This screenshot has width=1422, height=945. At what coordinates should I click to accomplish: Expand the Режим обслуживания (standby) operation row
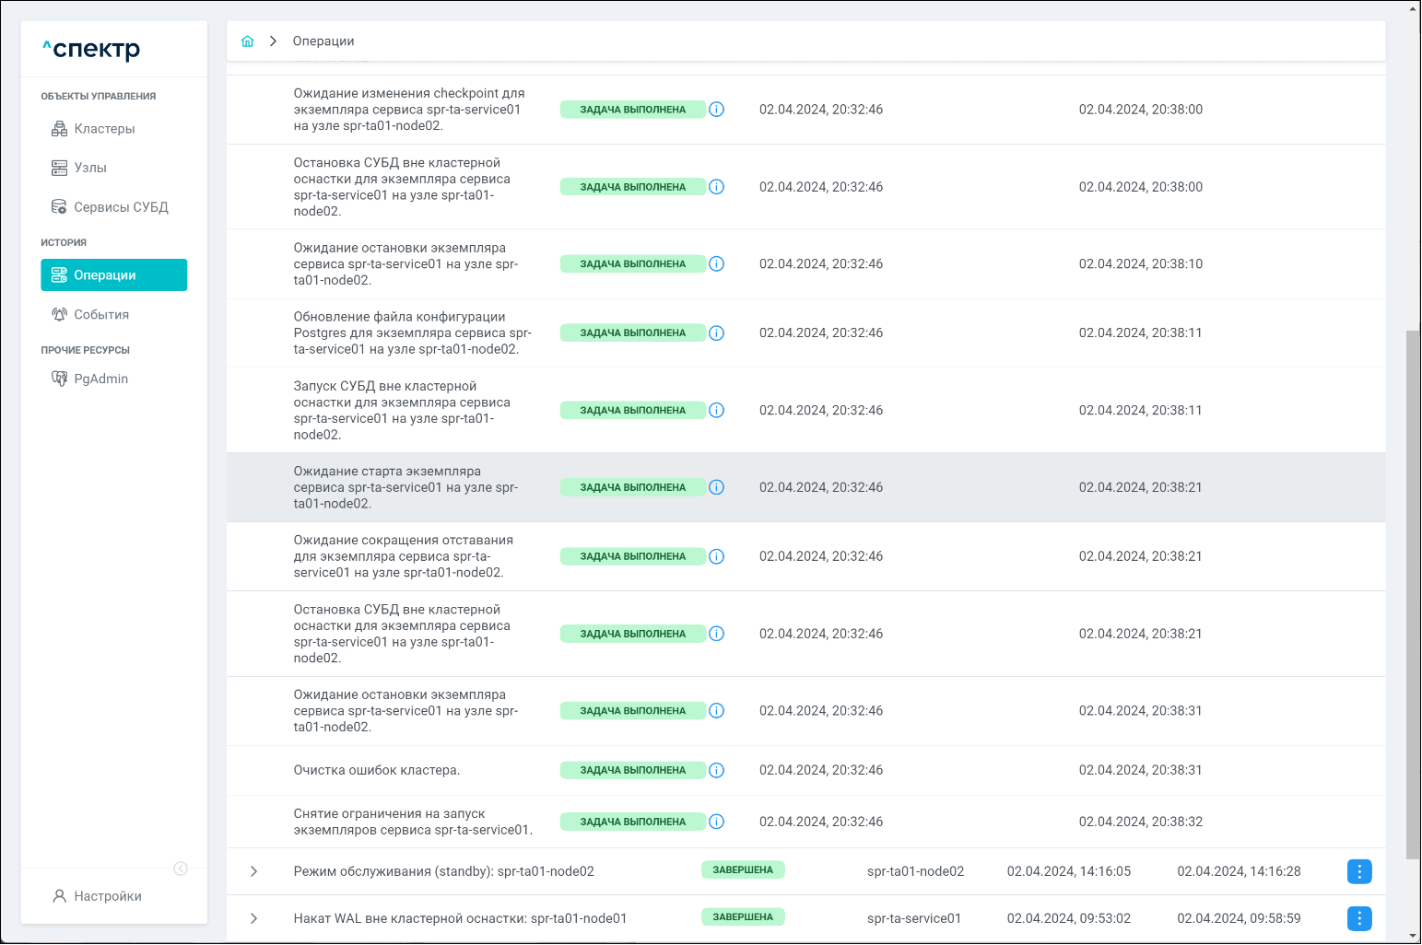pyautogui.click(x=254, y=871)
